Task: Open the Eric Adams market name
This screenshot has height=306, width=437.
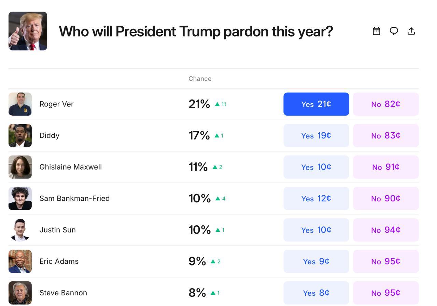Action: point(59,261)
